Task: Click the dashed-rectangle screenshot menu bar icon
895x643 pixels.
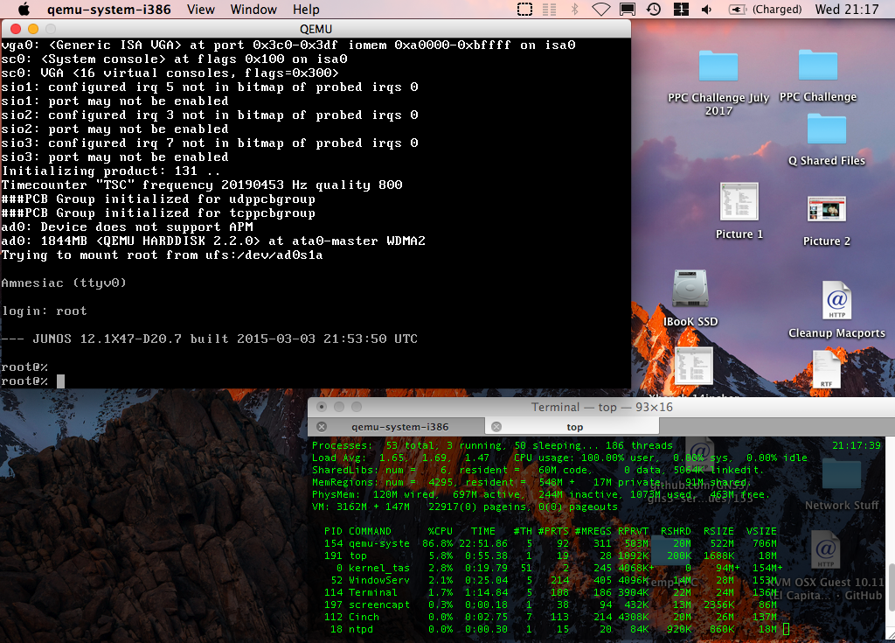Action: [524, 9]
